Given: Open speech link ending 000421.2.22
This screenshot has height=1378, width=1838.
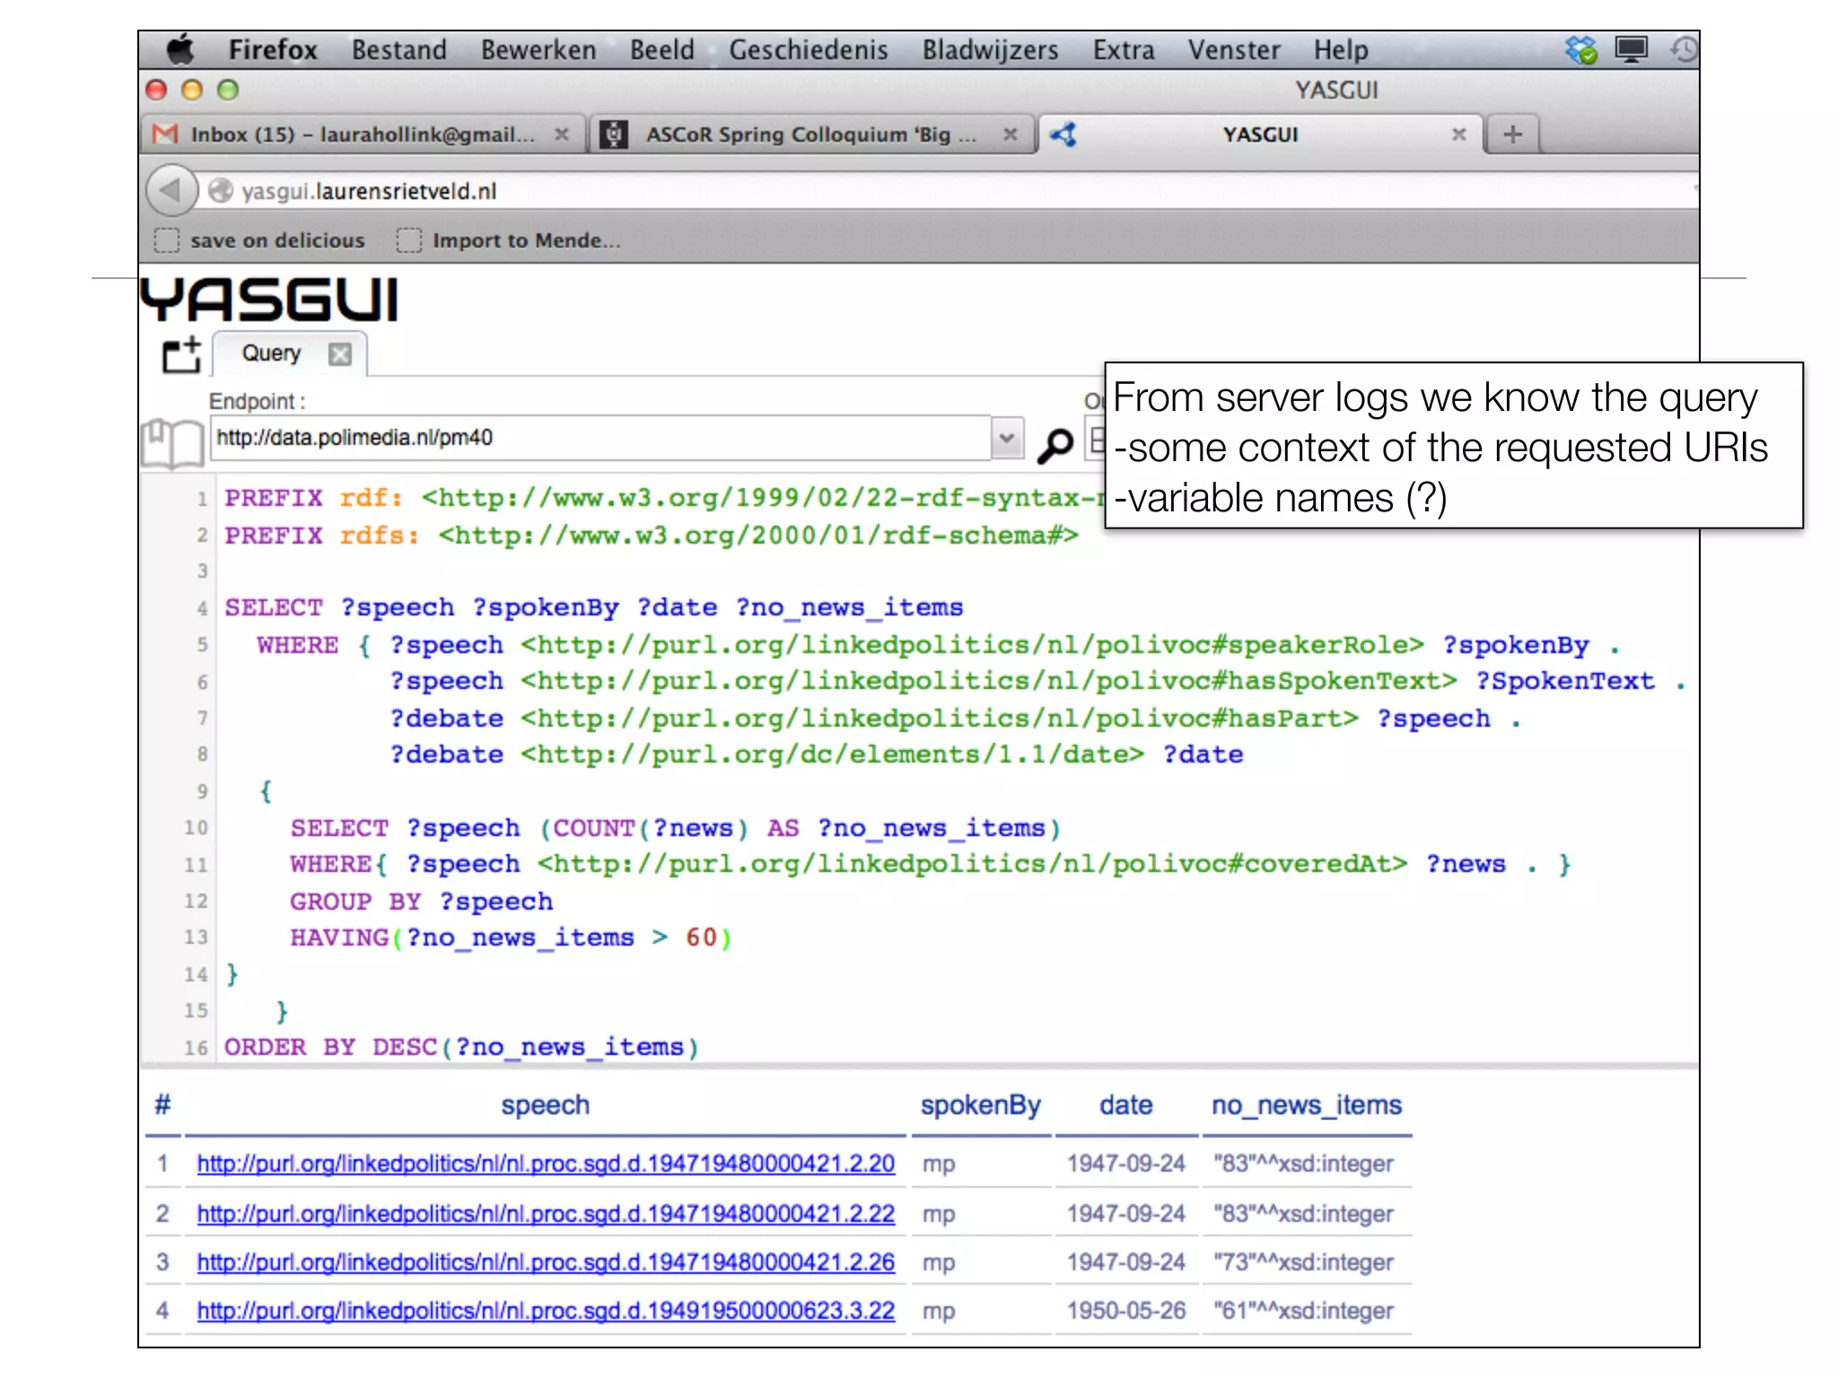Looking at the screenshot, I should pos(546,1214).
